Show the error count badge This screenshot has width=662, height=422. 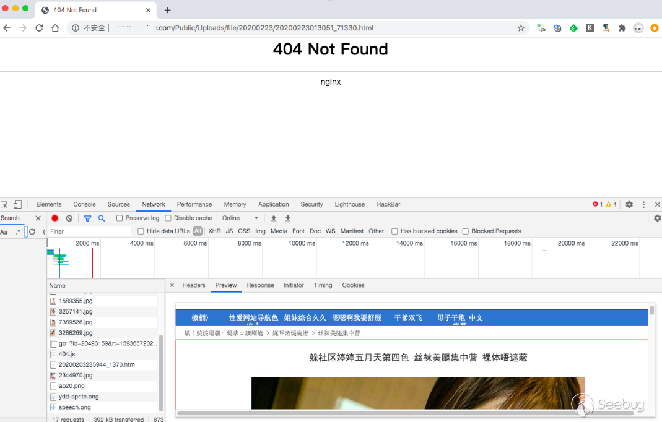(x=598, y=204)
